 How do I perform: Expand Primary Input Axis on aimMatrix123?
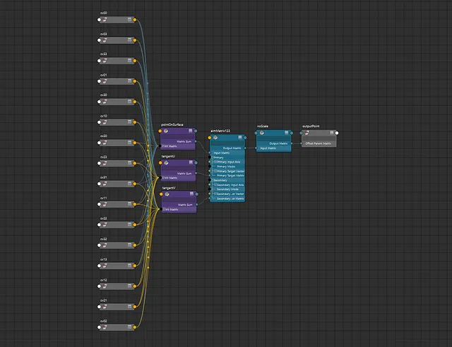[x=215, y=162]
